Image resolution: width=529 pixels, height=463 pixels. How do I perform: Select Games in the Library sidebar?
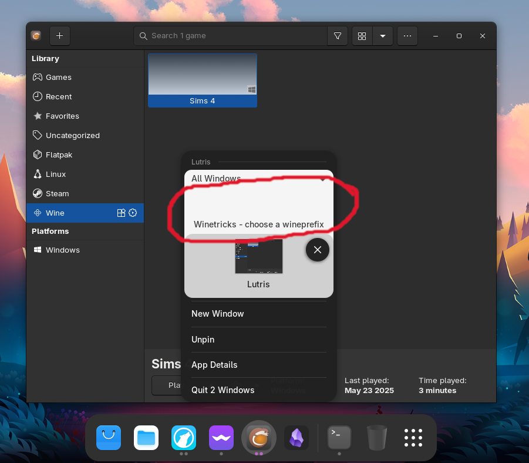85,78
